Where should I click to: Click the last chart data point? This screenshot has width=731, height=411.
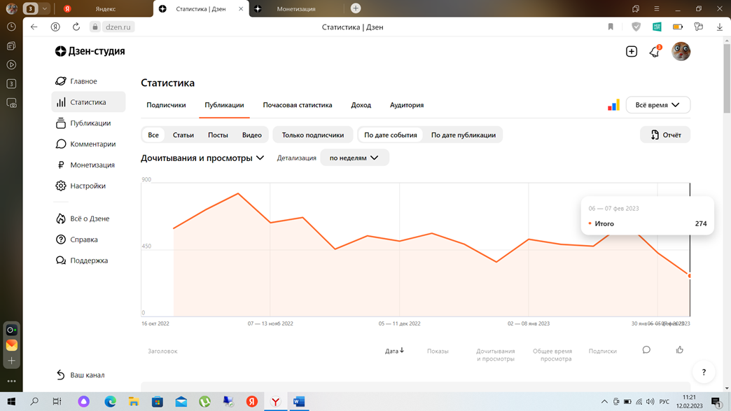690,276
